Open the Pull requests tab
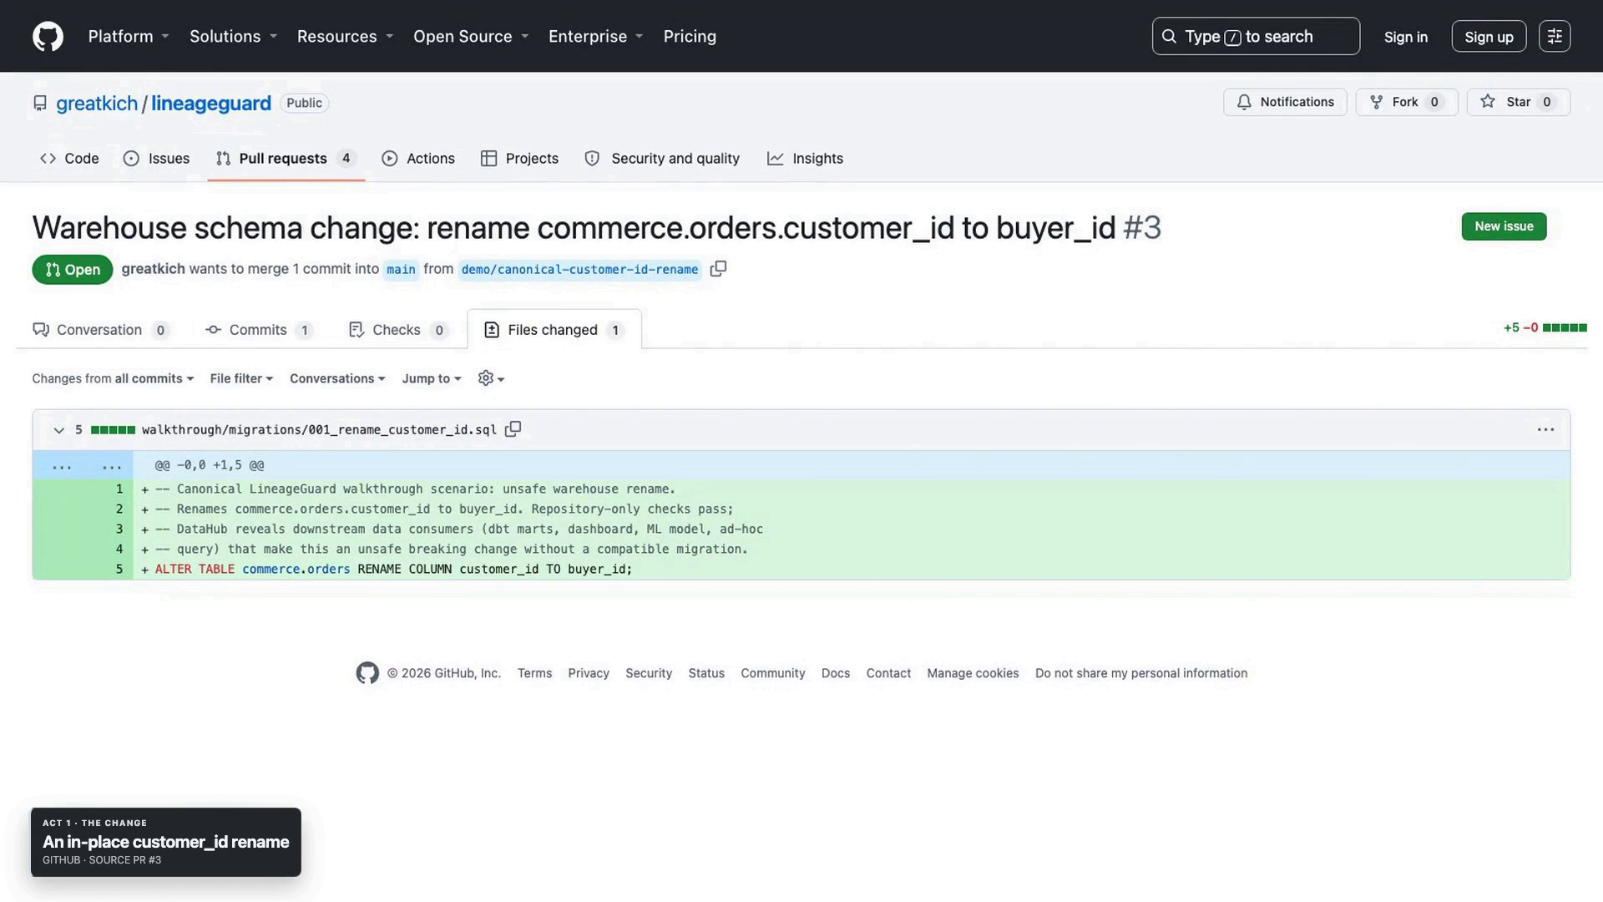 [286, 159]
